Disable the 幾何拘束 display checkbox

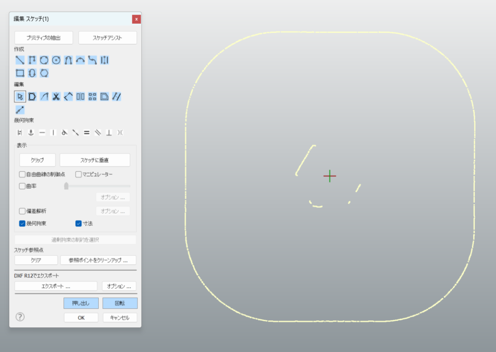pos(22,224)
